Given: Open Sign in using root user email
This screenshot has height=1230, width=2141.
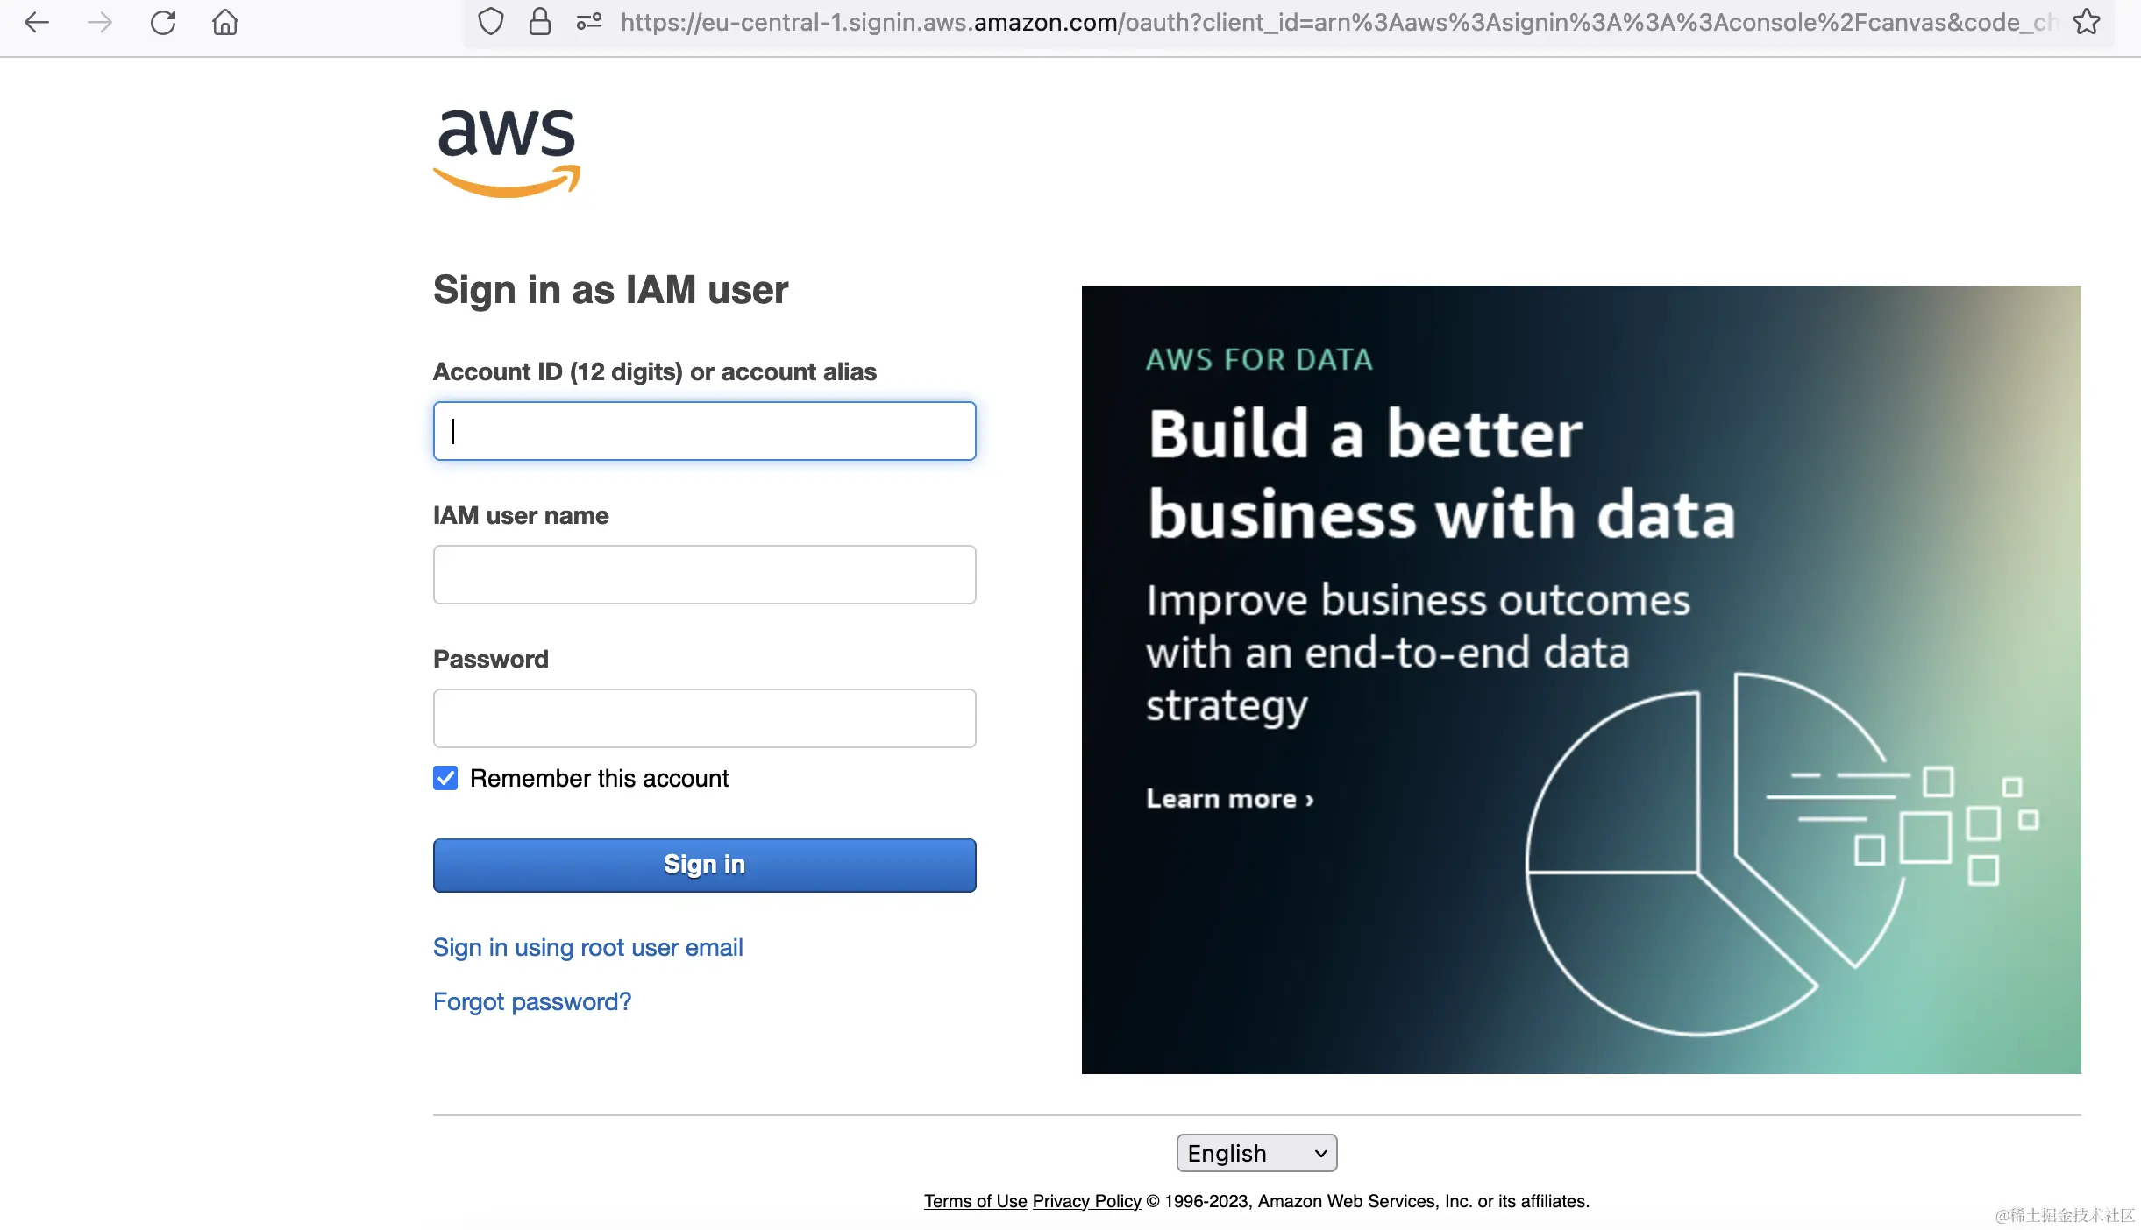Looking at the screenshot, I should (587, 948).
